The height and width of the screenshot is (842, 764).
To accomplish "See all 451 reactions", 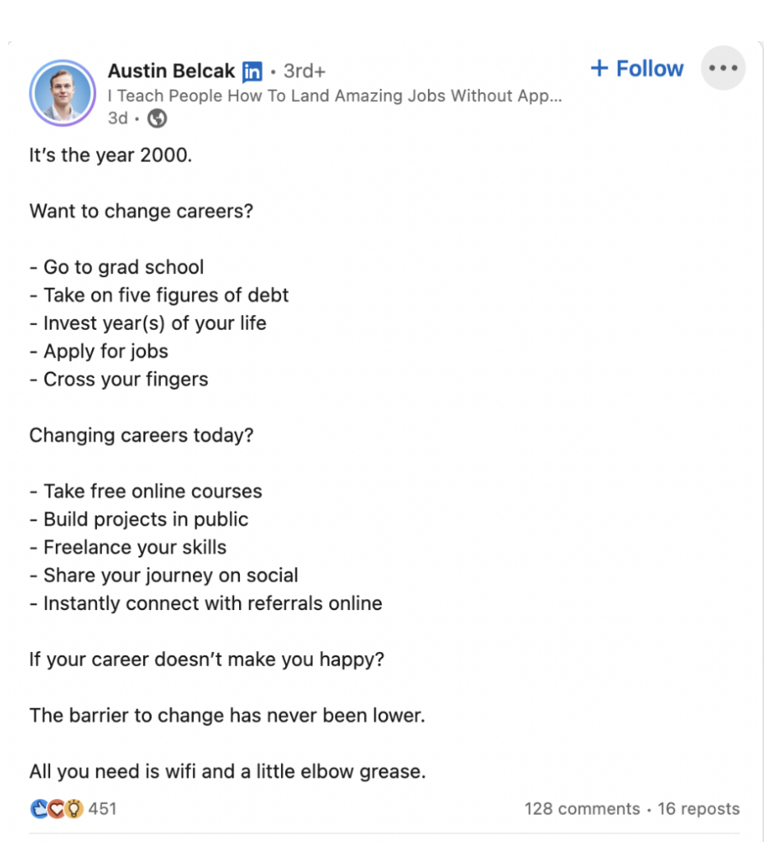I will tap(103, 808).
